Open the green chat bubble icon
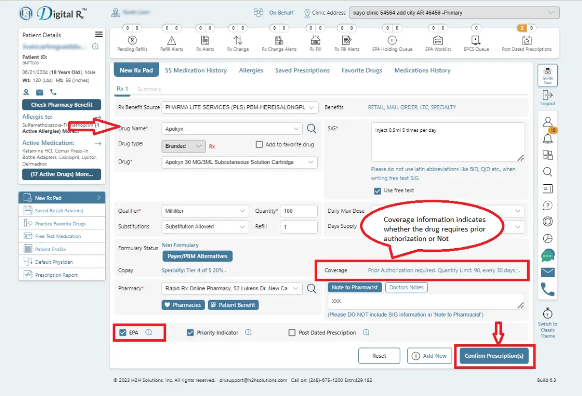This screenshot has height=396, width=582. point(548,255)
